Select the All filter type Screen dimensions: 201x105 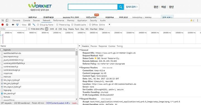[47, 29]
